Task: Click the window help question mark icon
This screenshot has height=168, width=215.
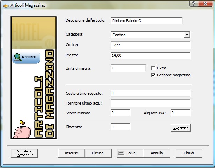Action: pyautogui.click(x=193, y=3)
